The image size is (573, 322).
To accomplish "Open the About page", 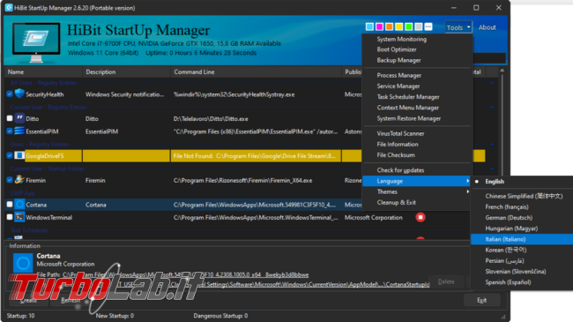I will [x=487, y=27].
